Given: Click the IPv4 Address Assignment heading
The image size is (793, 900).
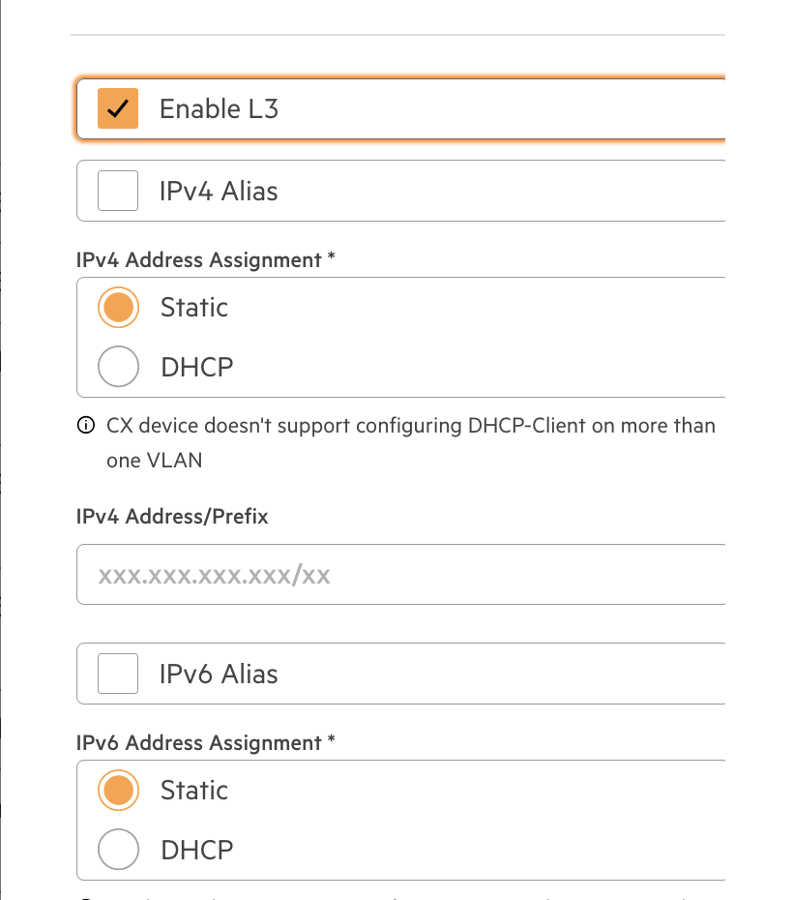Looking at the screenshot, I should 205,260.
